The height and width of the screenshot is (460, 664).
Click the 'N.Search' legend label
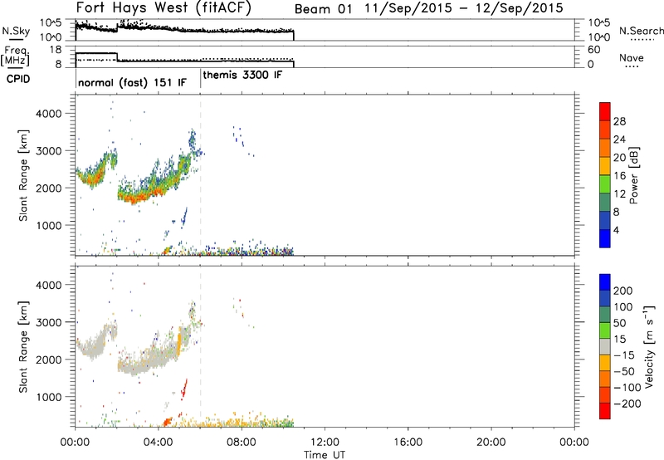pyautogui.click(x=642, y=31)
